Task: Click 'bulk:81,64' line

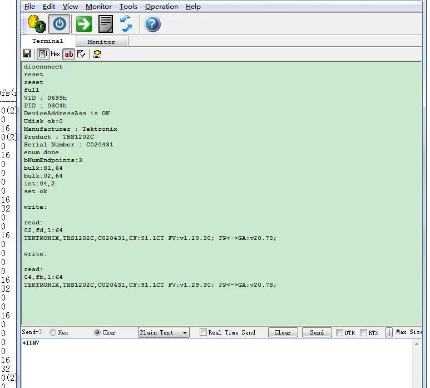Action: click(43, 168)
